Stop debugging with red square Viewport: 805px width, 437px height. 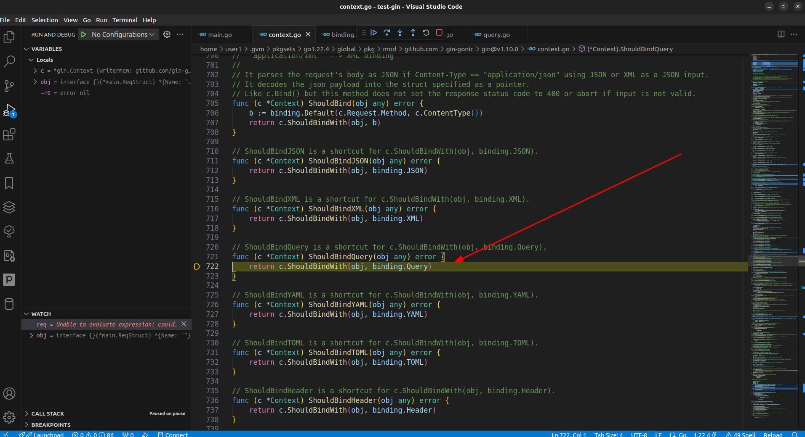[x=439, y=33]
